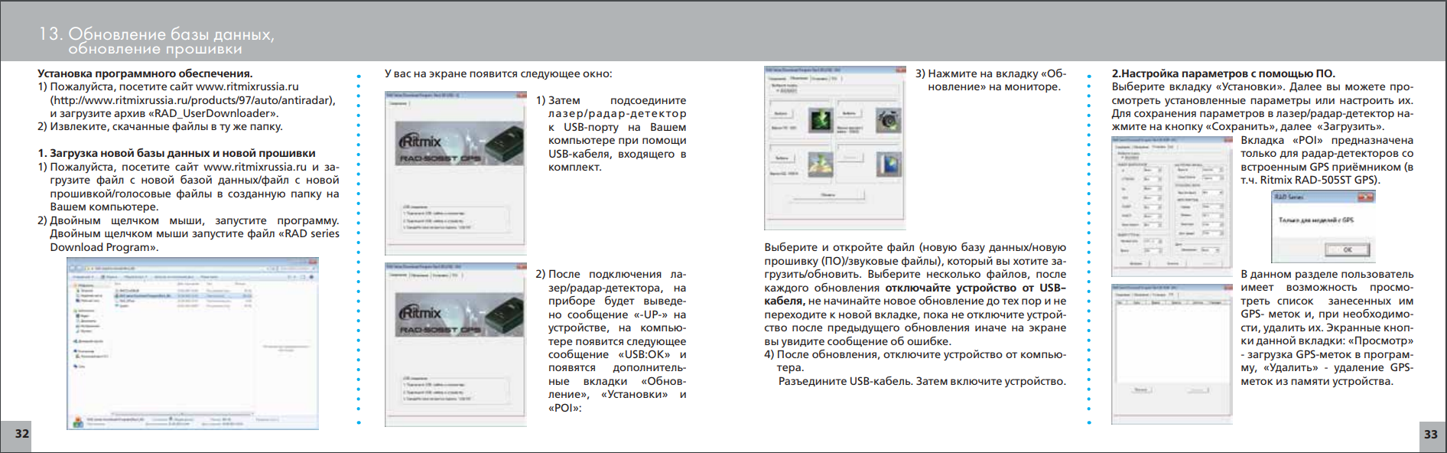Click the select button beside the camera icon
Viewport: 1447px width, 453px height.
[x=849, y=113]
